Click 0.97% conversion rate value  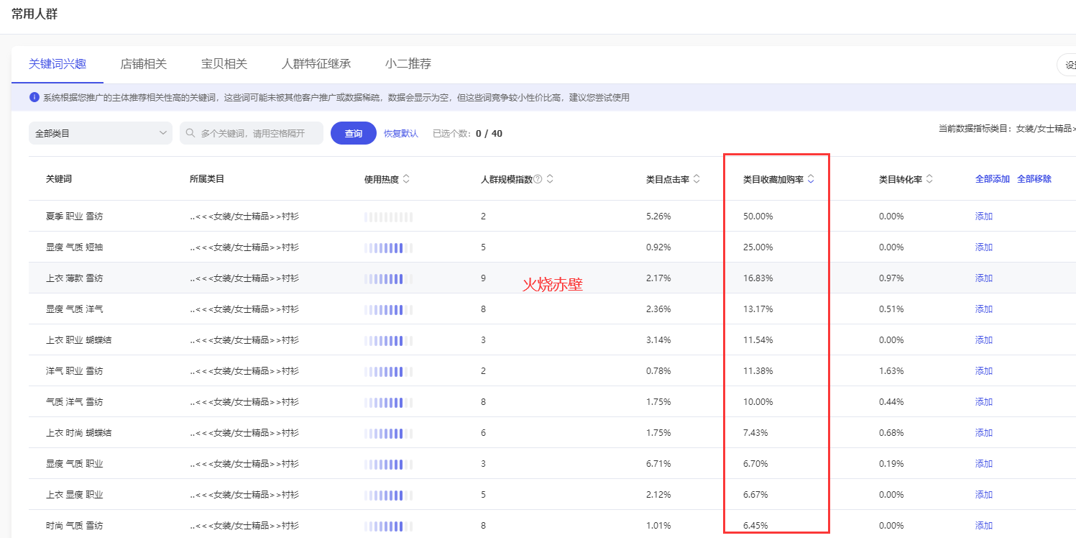pos(891,278)
